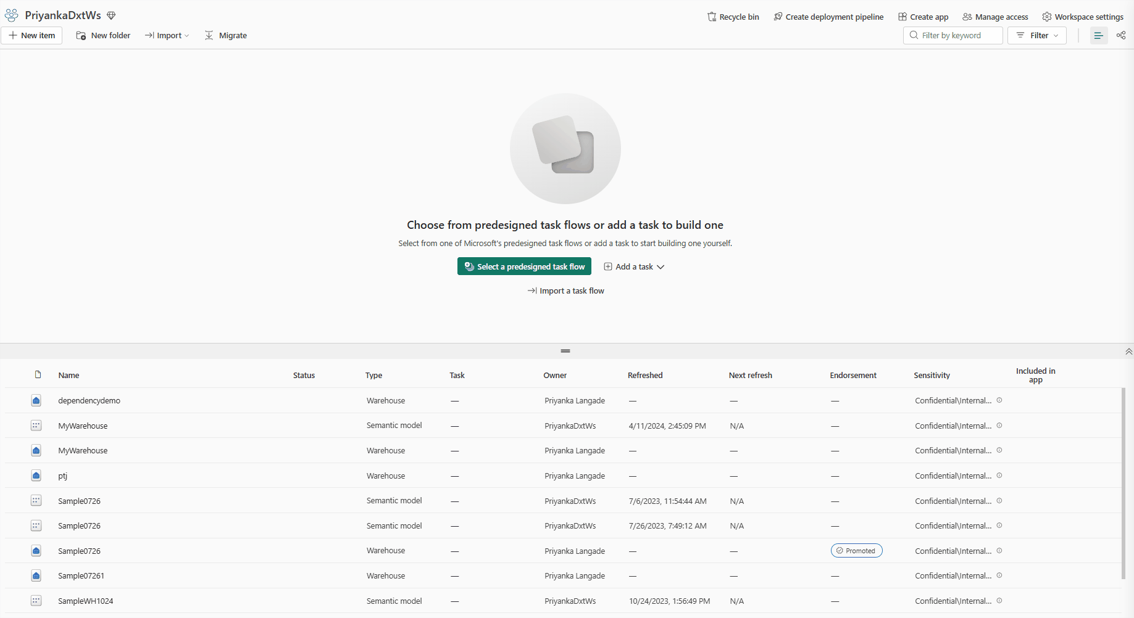Image resolution: width=1134 pixels, height=618 pixels.
Task: Click the New item button
Action: coord(31,35)
